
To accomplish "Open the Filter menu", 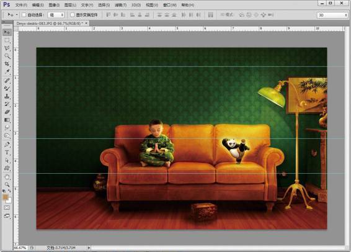I will point(121,5).
